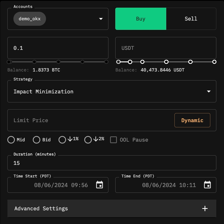Open the Accounts dropdown arrow
The height and width of the screenshot is (224, 224).
click(x=101, y=19)
